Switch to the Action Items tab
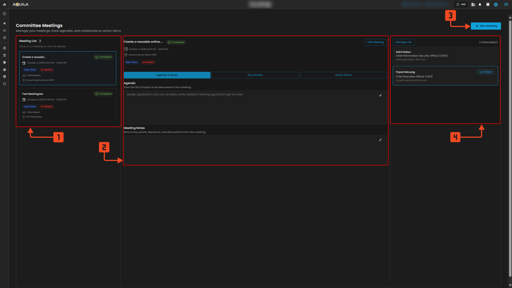The image size is (512, 288). tap(343, 75)
